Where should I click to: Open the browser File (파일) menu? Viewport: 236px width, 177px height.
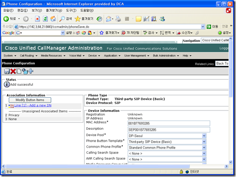[8, 11]
